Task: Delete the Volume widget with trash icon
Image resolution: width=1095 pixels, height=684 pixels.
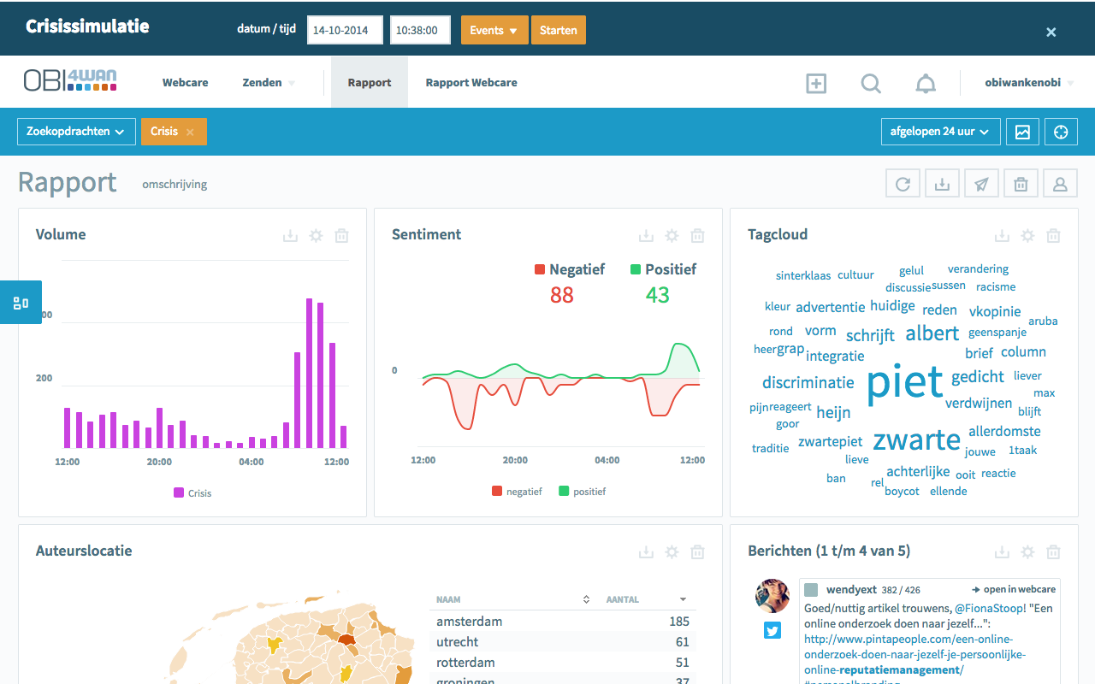Action: 341,236
